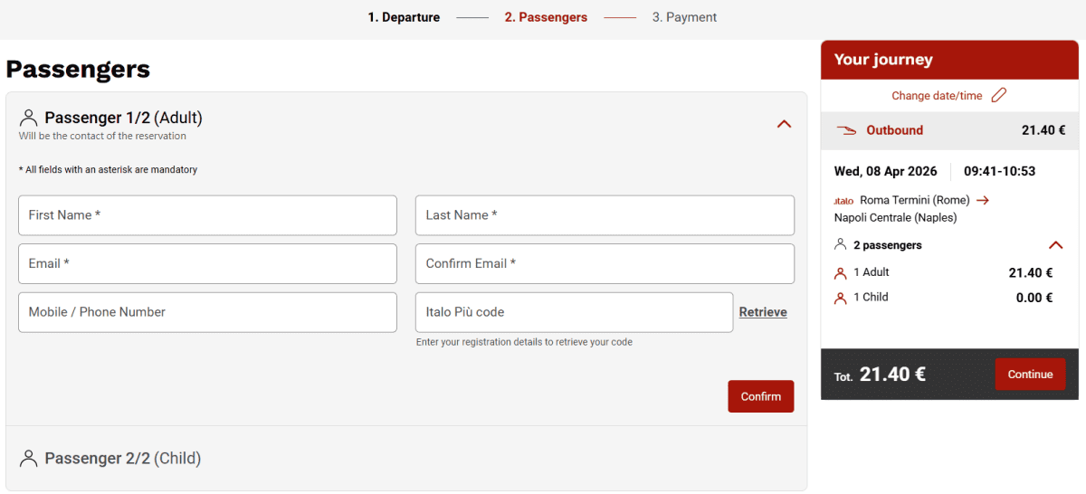Focus the Confirm Email input field

pyautogui.click(x=605, y=263)
